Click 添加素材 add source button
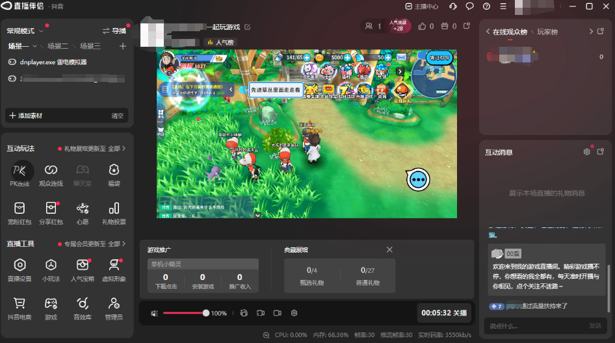This screenshot has height=343, width=615. point(26,116)
